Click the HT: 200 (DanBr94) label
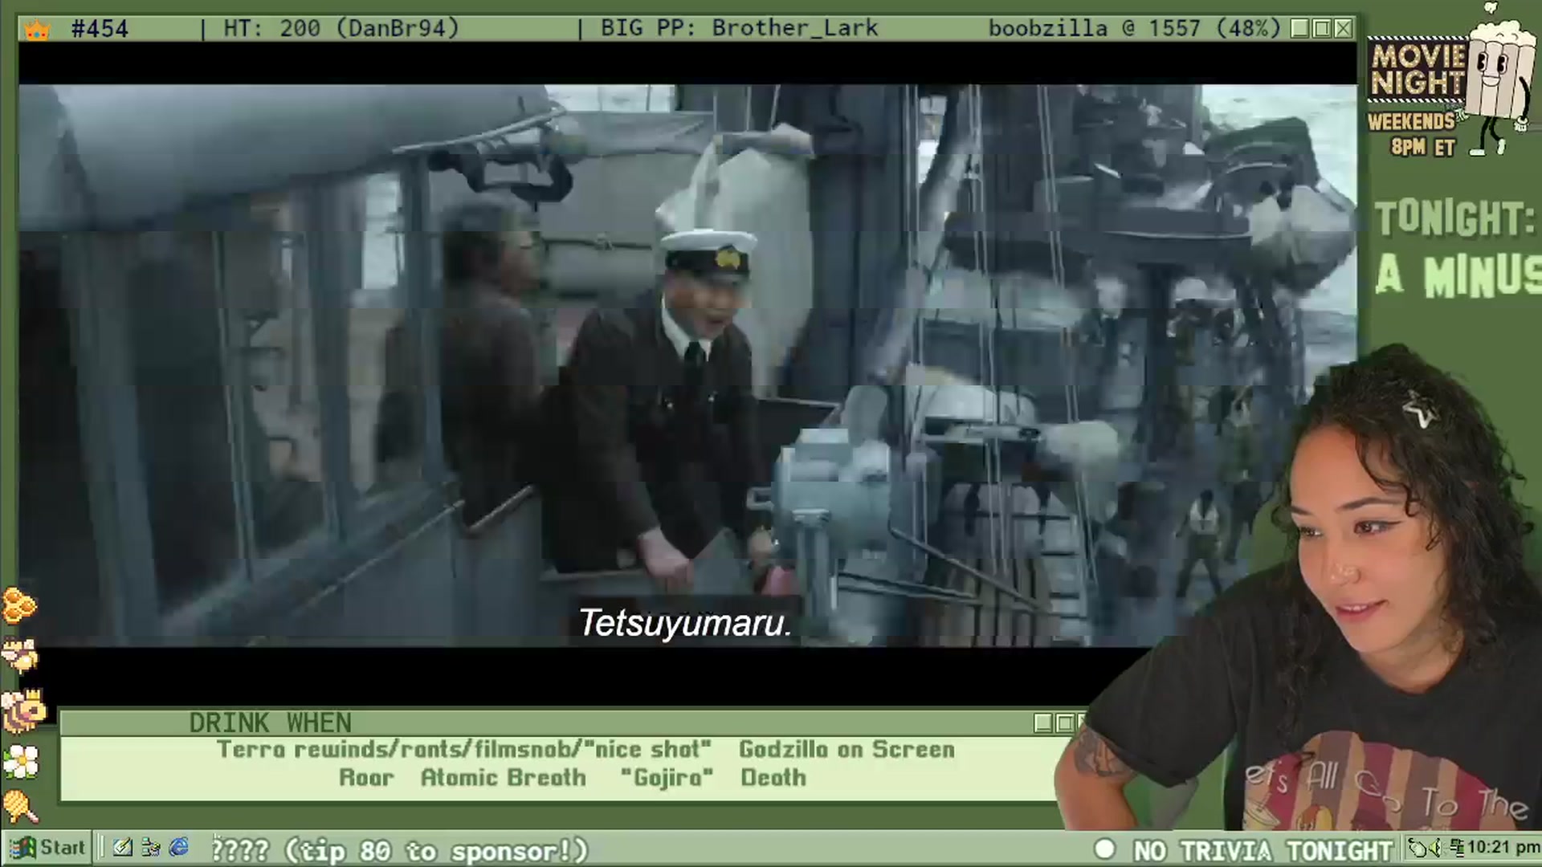Viewport: 1542px width, 867px height. pyautogui.click(x=341, y=29)
